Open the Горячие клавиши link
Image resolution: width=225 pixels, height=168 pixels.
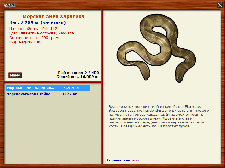[123, 160]
